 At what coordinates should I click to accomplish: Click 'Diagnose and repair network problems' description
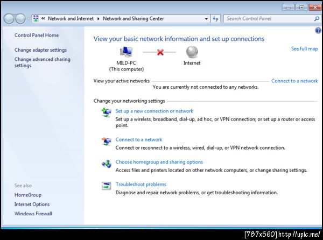pyautogui.click(x=196, y=193)
